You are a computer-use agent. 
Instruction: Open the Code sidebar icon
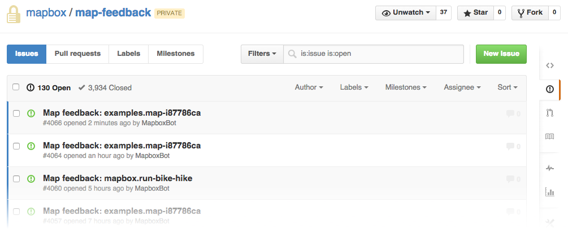click(550, 65)
